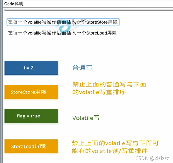Select the highlighted StoreStore屏障 rule line
Image resolution: width=173 pixels, height=163 pixels.
tap(63, 22)
